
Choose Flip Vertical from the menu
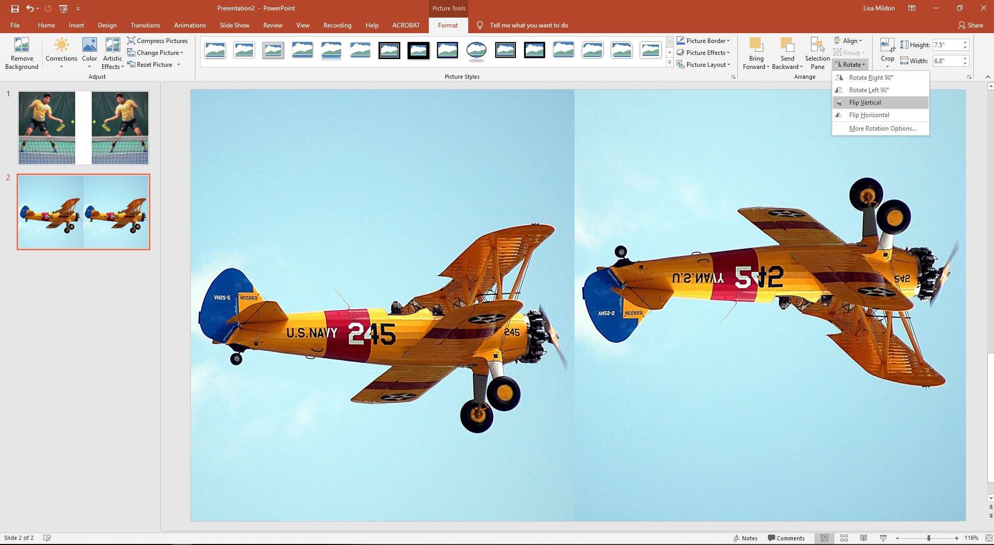pos(880,103)
